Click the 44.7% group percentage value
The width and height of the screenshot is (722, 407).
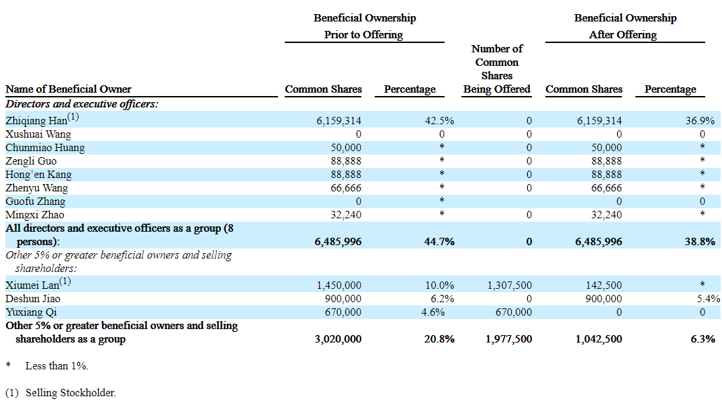tap(441, 241)
